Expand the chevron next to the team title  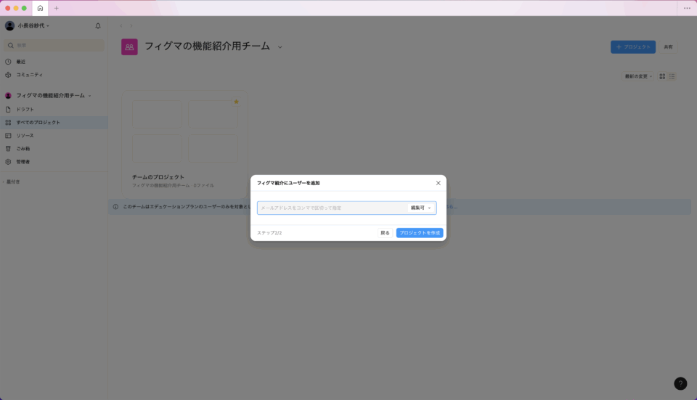(x=280, y=47)
